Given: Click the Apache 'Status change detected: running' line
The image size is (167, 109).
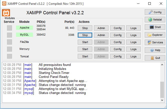Looking at the screenshot, I should tap(62, 85).
